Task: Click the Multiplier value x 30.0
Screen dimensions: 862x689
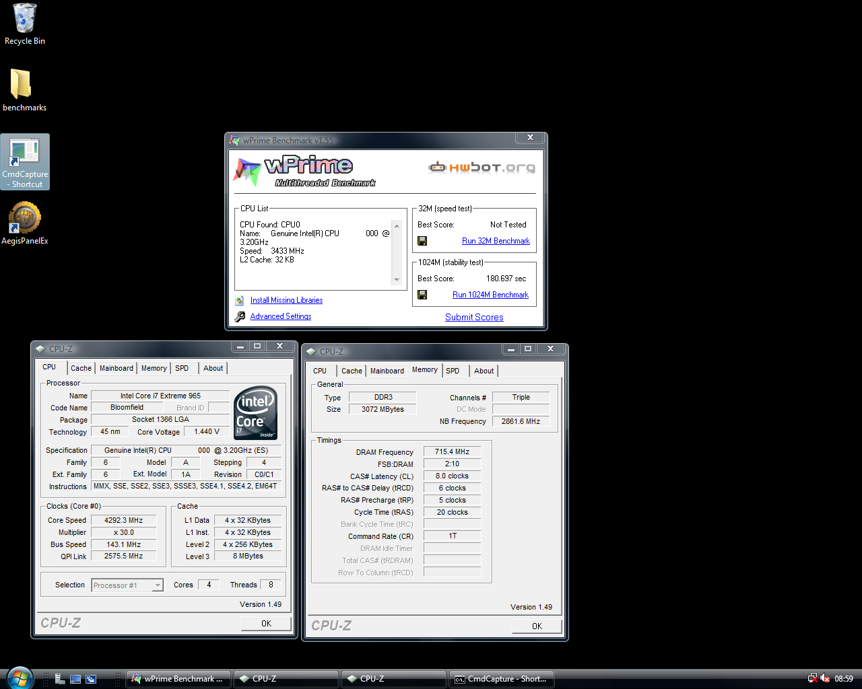Action: click(124, 532)
